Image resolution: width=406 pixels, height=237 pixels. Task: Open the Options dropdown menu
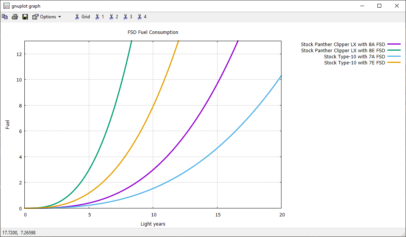tap(46, 17)
